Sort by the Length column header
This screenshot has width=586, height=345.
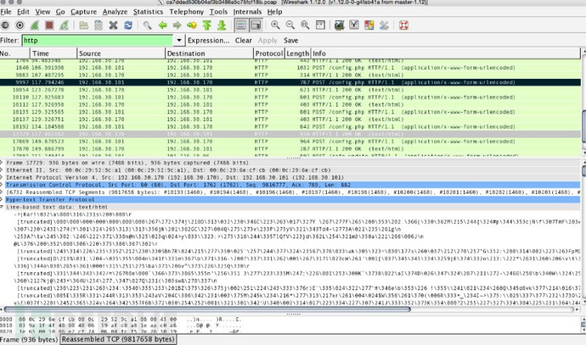297,53
